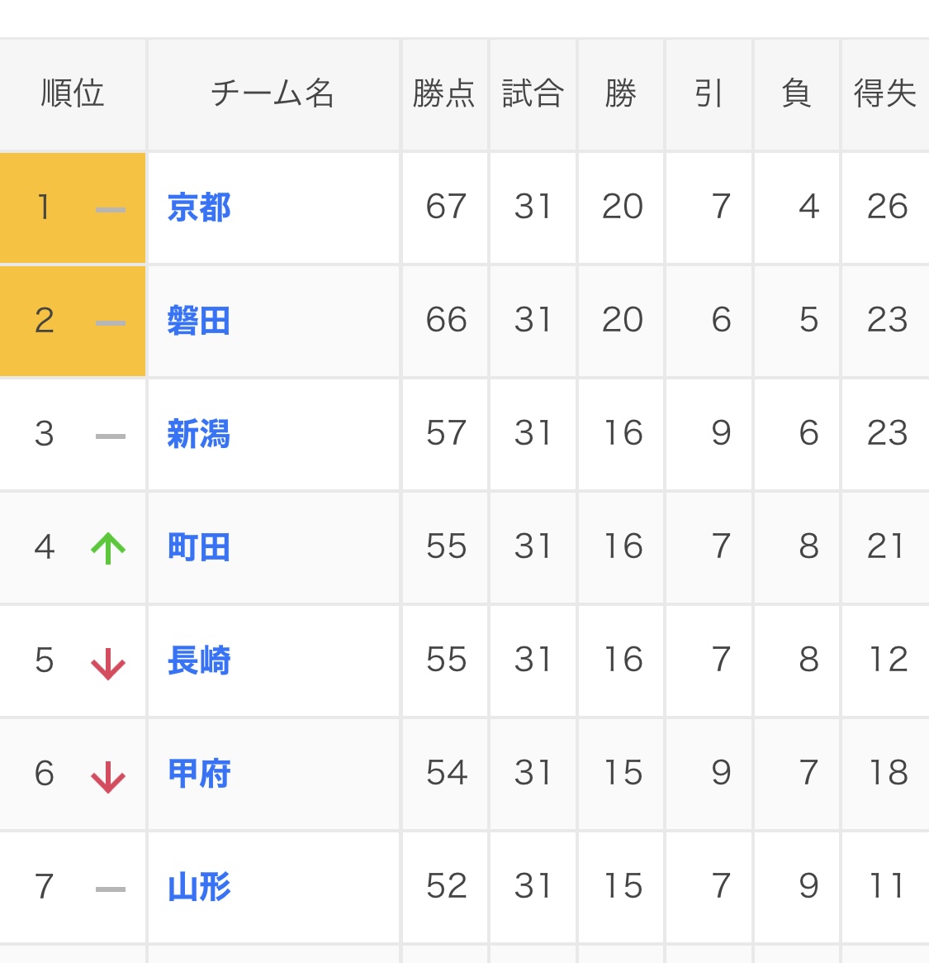Screen dimensions: 929x963
Task: View the 甲府 team details
Action: [x=199, y=774]
